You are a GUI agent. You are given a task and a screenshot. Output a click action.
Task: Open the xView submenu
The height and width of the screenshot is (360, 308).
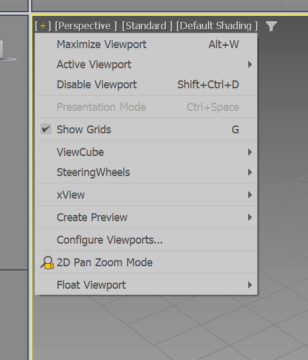(147, 195)
